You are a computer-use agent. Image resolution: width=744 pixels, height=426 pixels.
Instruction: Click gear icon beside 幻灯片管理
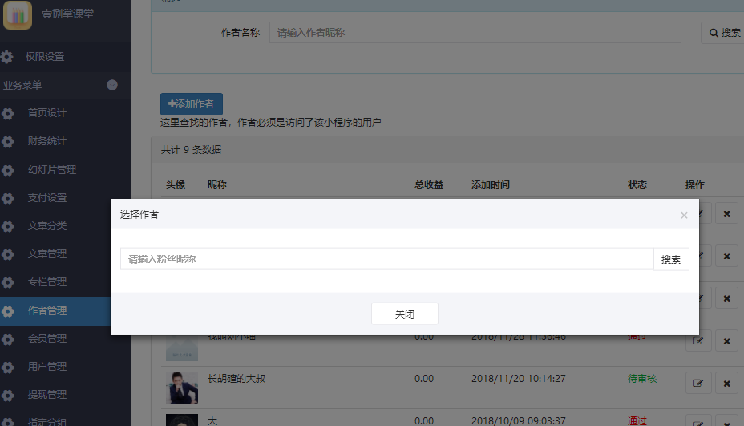(x=7, y=170)
